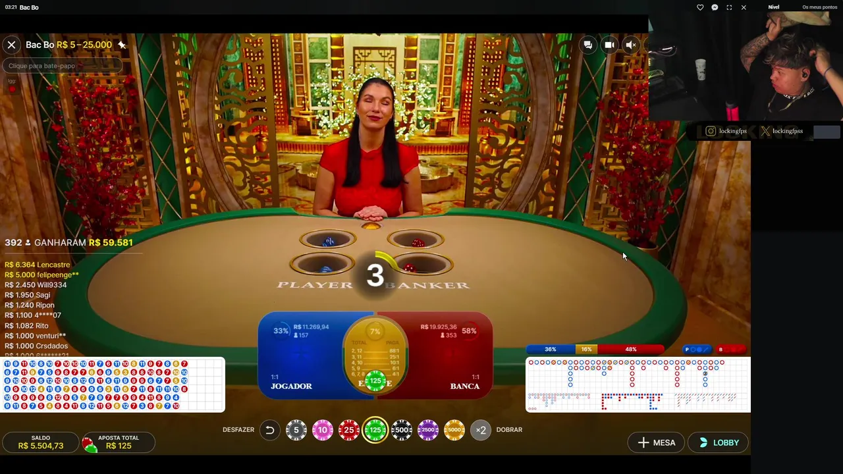The width and height of the screenshot is (843, 474).
Task: Bet on the red BANCA area
Action: point(449,355)
